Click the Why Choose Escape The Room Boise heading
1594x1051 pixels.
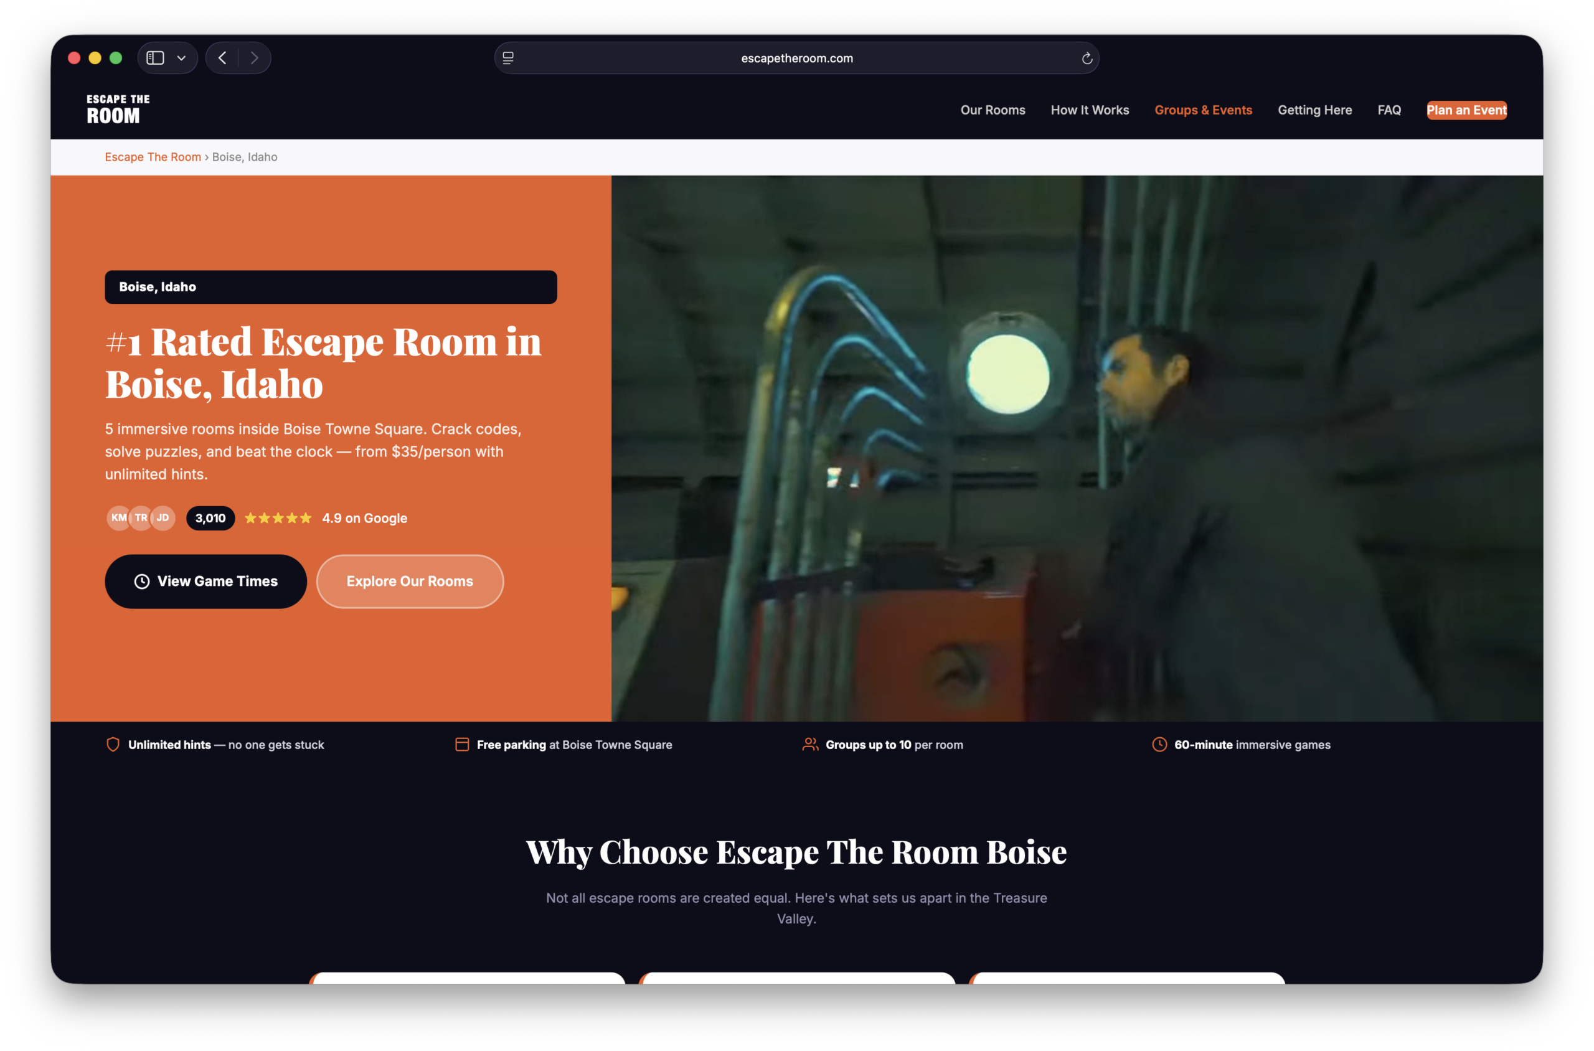[x=796, y=852]
